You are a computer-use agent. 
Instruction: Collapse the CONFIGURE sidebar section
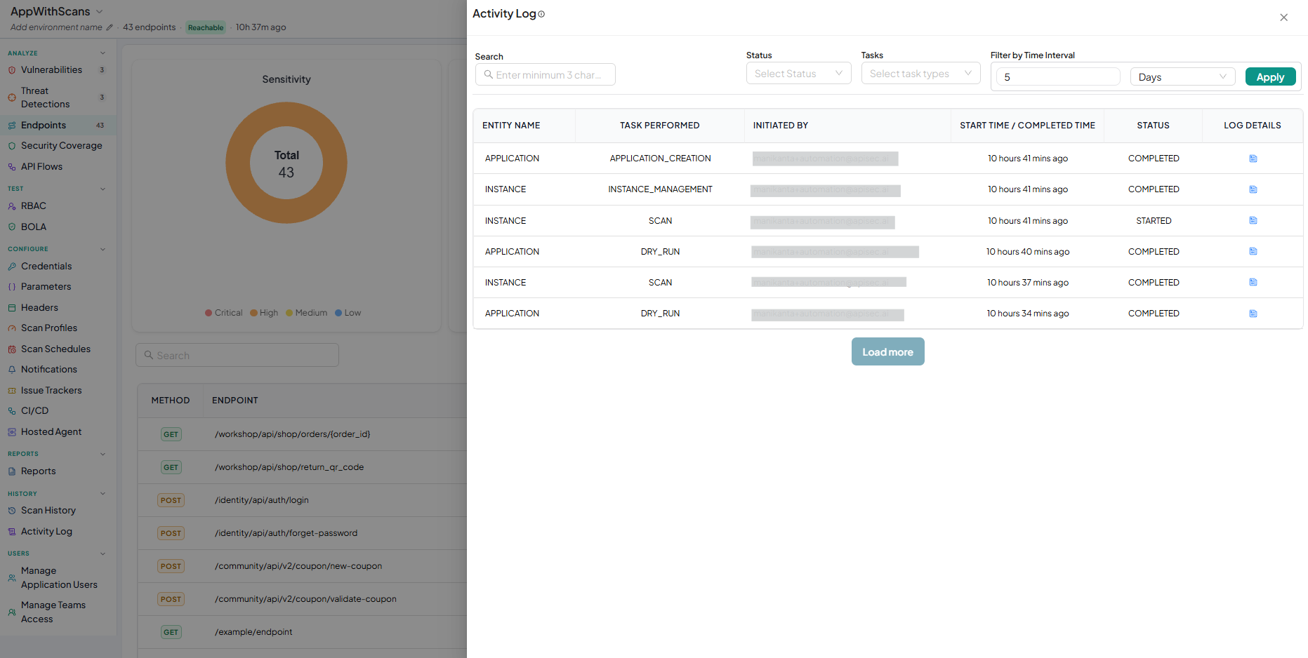point(103,249)
